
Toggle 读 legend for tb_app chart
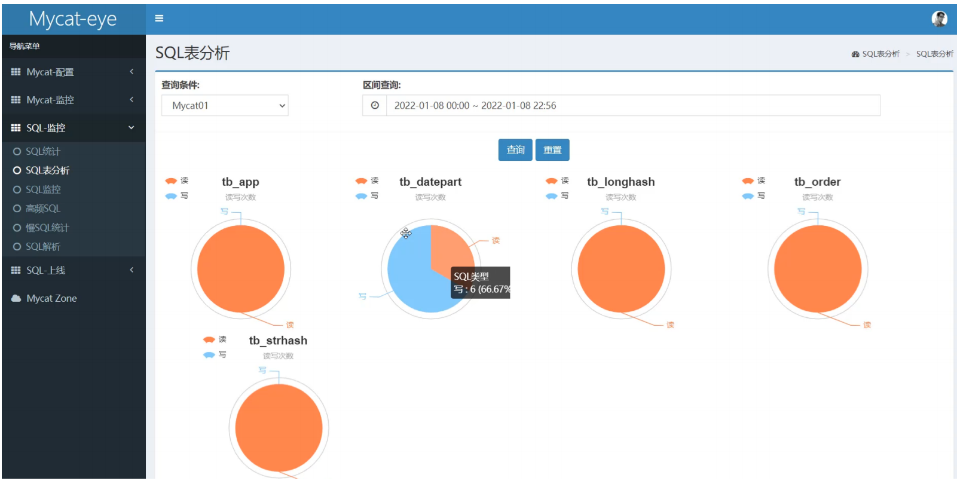(x=172, y=180)
